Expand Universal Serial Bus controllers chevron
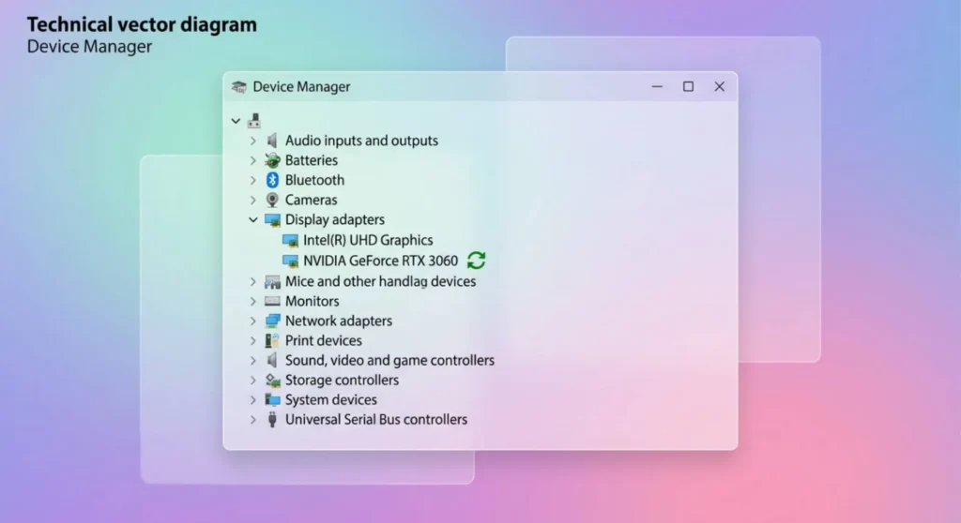This screenshot has height=523, width=961. pyautogui.click(x=253, y=420)
